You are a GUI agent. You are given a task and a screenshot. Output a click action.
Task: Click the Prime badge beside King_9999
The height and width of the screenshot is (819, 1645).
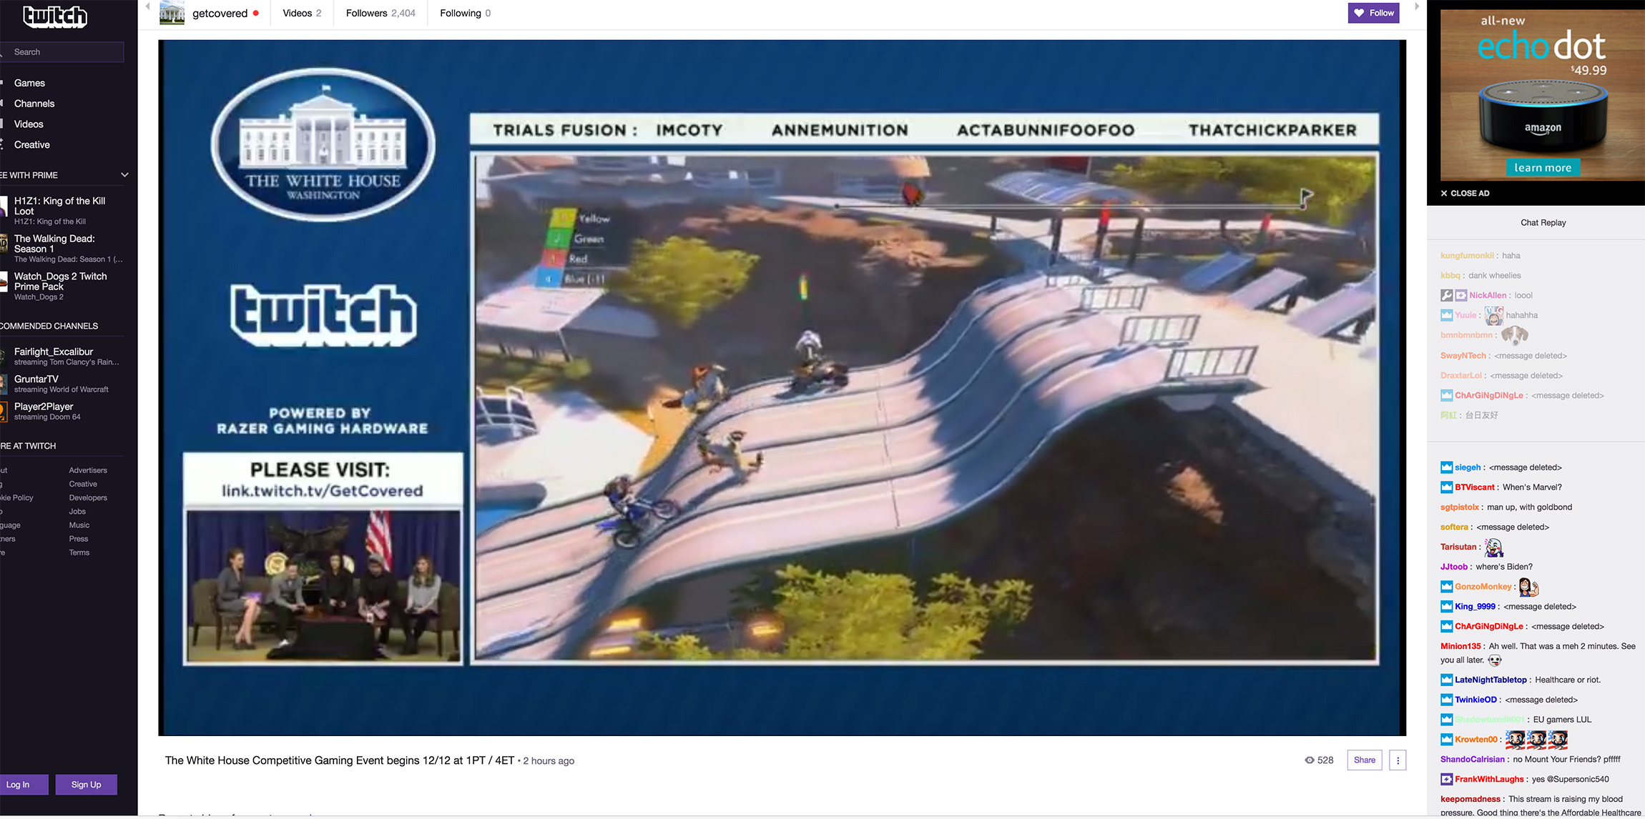[1446, 607]
